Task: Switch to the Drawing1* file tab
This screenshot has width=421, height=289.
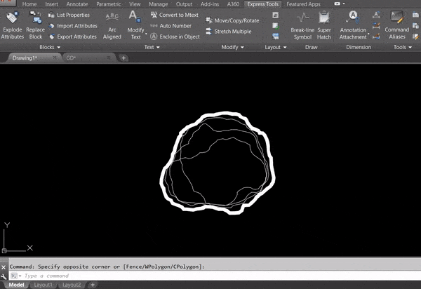Action: pyautogui.click(x=25, y=58)
